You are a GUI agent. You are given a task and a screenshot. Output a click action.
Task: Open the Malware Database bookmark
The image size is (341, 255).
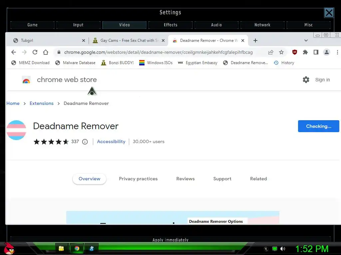[76, 63]
